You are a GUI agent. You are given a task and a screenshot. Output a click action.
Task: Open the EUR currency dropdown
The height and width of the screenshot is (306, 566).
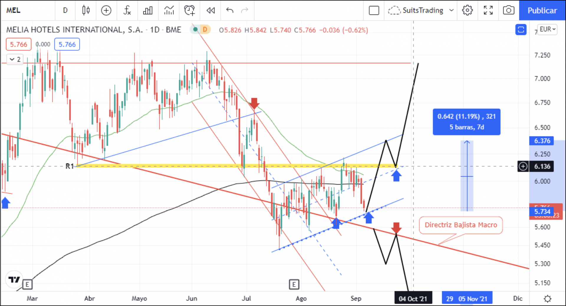click(x=547, y=29)
